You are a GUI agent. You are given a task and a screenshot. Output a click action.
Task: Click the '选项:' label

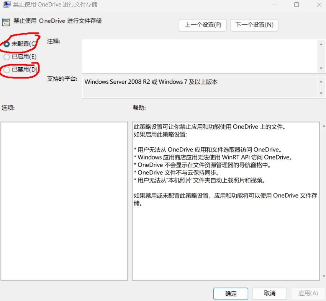[8, 107]
